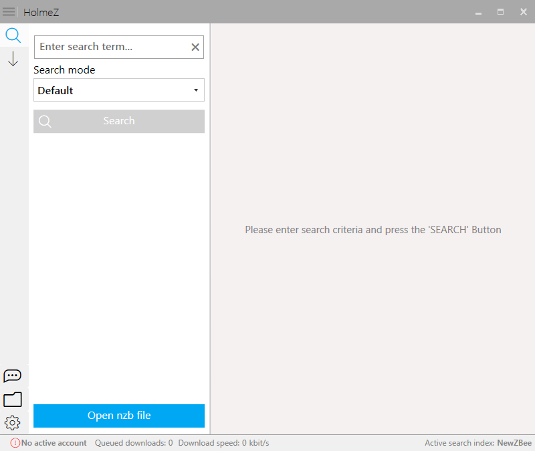Open the hamburger menu in title bar
The width and height of the screenshot is (535, 451).
[9, 11]
